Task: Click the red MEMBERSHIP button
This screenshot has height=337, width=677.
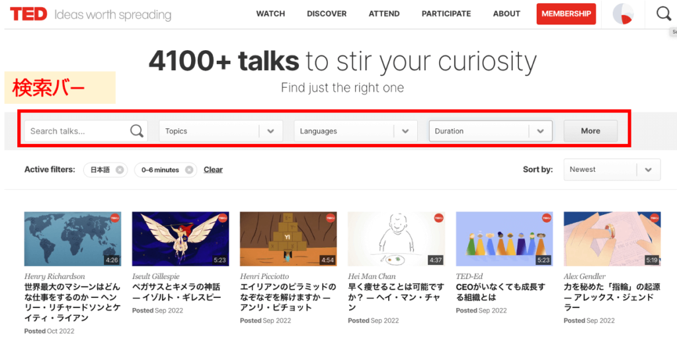Action: [x=566, y=14]
